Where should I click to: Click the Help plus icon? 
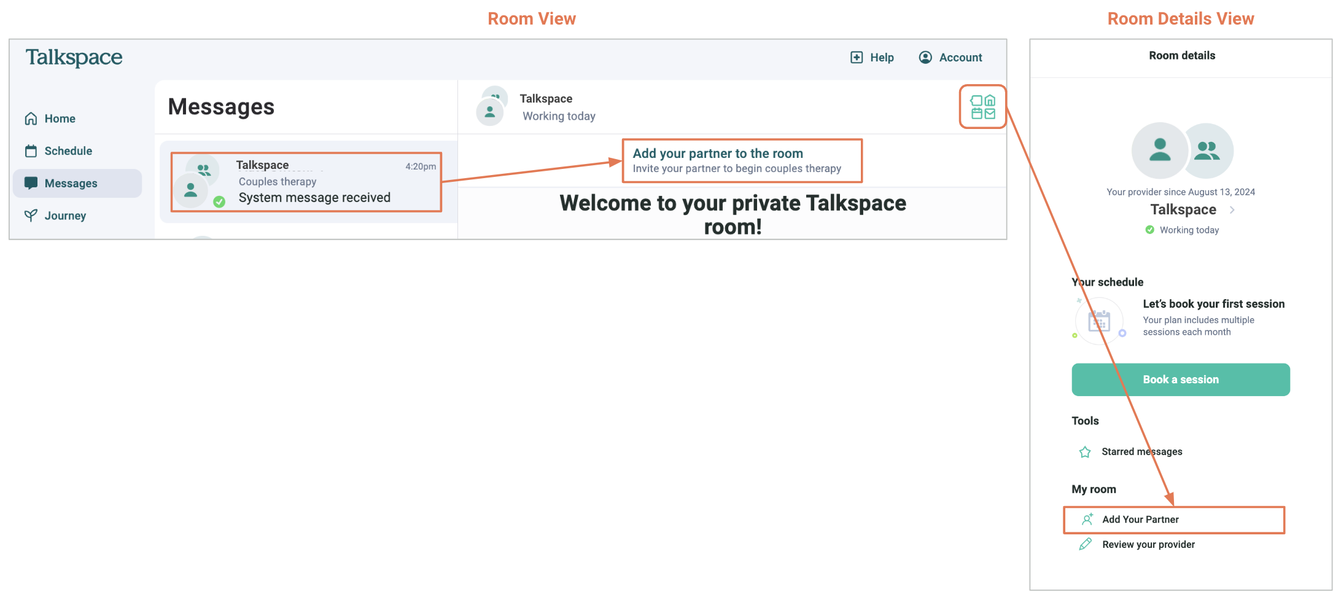[x=857, y=57]
